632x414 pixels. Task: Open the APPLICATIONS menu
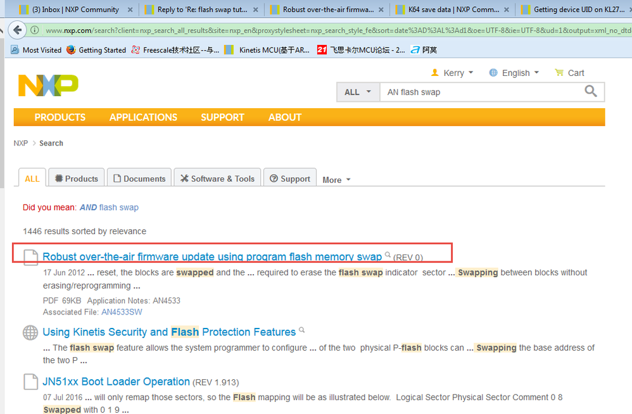pos(143,117)
